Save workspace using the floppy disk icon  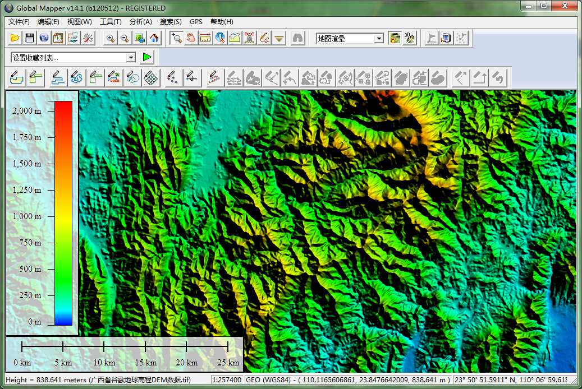coord(30,38)
